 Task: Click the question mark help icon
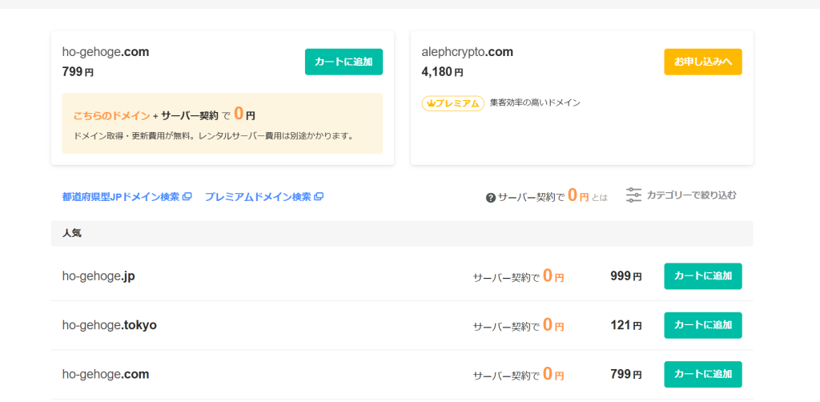[491, 197]
